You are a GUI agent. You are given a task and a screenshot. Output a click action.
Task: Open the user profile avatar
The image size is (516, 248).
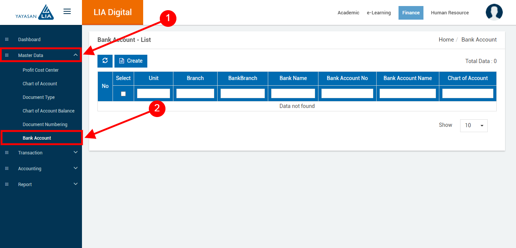pyautogui.click(x=494, y=12)
